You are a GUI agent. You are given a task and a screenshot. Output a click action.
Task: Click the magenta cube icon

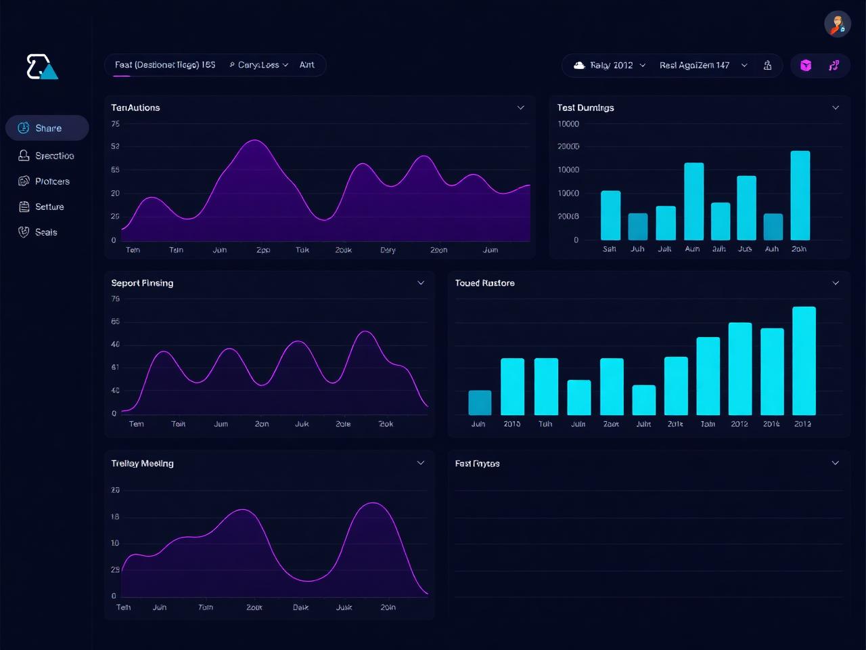806,66
